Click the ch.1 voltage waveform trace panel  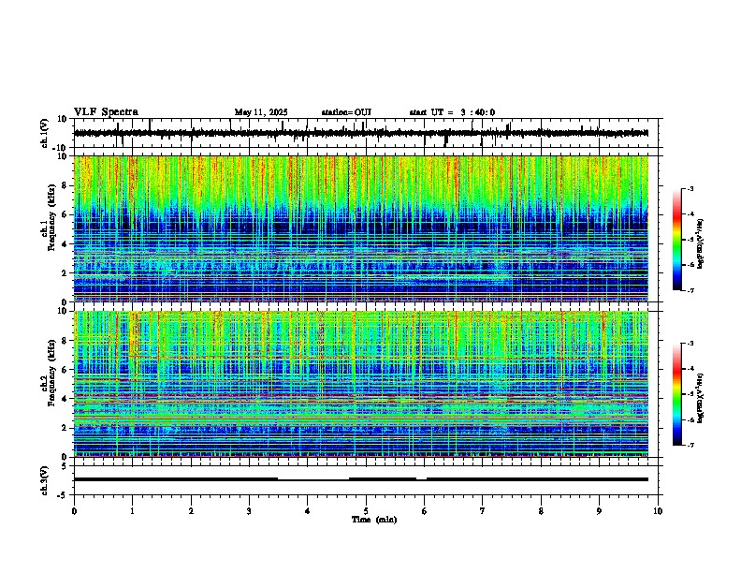point(368,133)
